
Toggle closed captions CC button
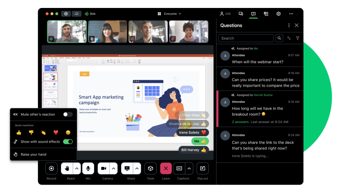[x=179, y=168]
